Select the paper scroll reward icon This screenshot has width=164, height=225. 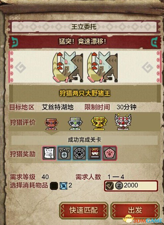[49, 153]
